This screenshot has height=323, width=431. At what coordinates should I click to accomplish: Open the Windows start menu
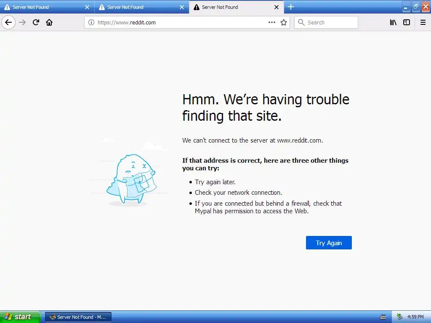20,317
